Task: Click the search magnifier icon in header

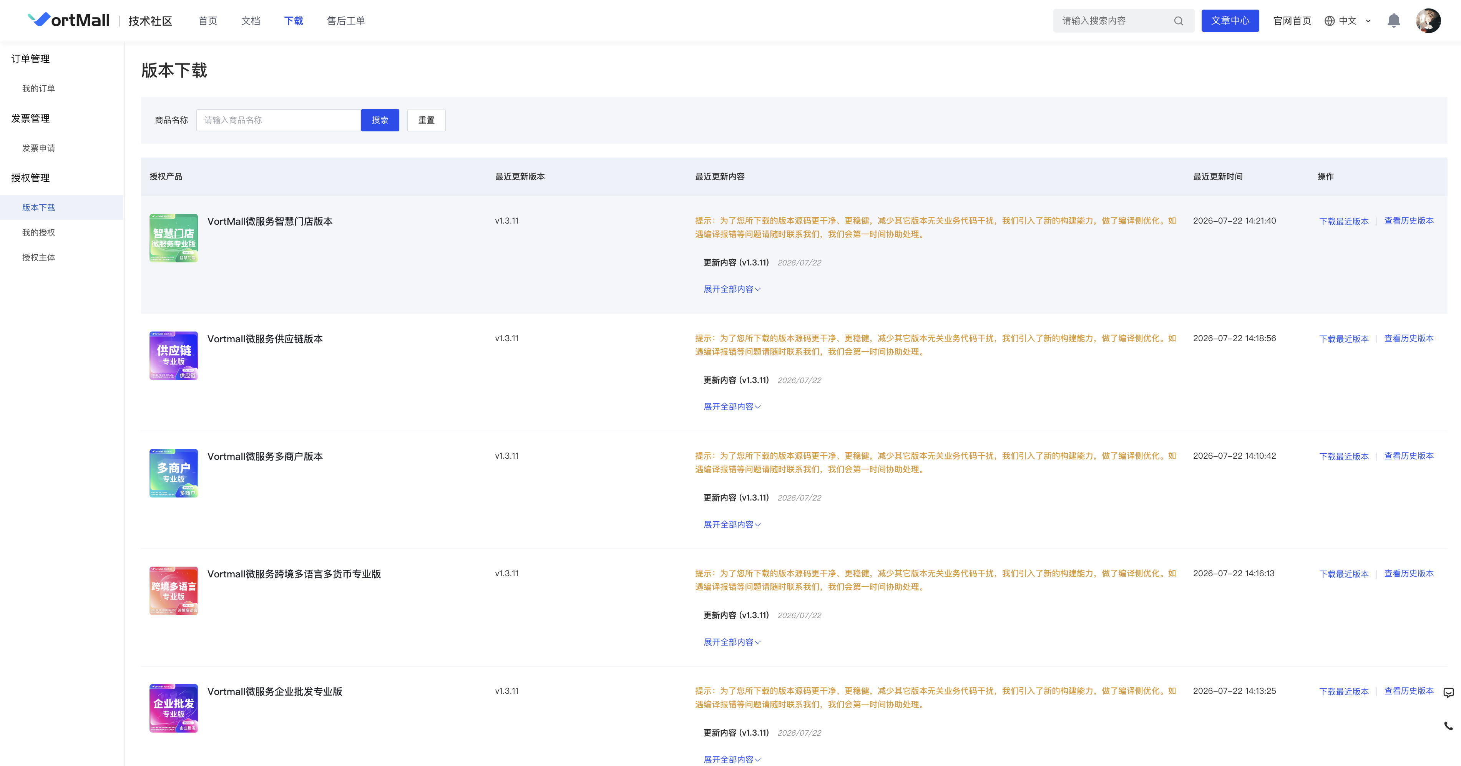Action: [x=1179, y=21]
